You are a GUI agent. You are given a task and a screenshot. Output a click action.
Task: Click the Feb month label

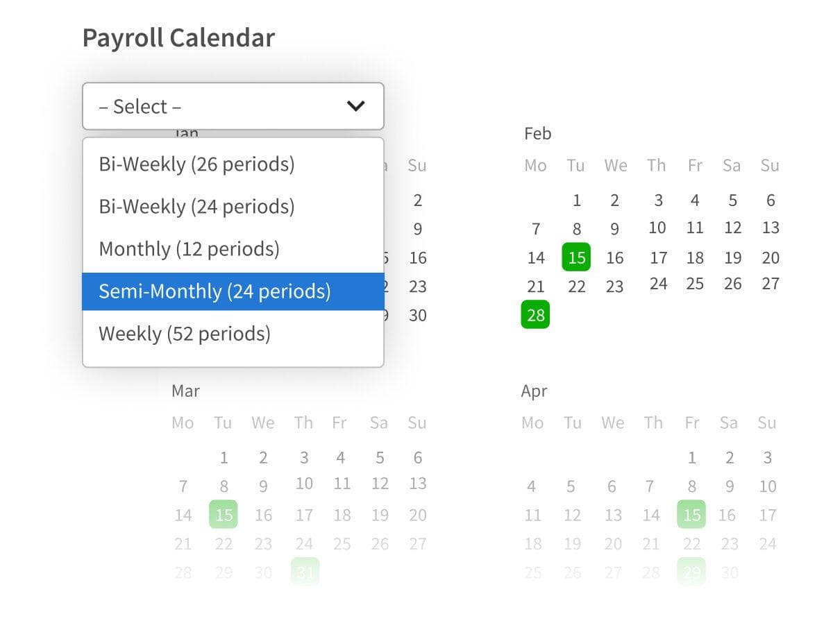pos(537,133)
